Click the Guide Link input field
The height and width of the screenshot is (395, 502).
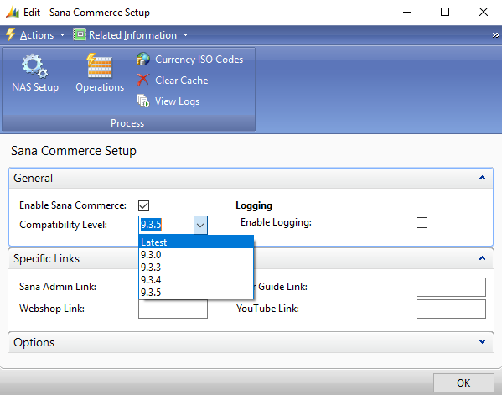(x=451, y=287)
